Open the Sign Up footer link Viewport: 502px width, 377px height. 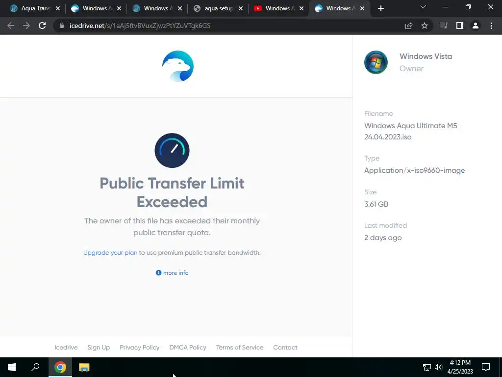(x=99, y=347)
